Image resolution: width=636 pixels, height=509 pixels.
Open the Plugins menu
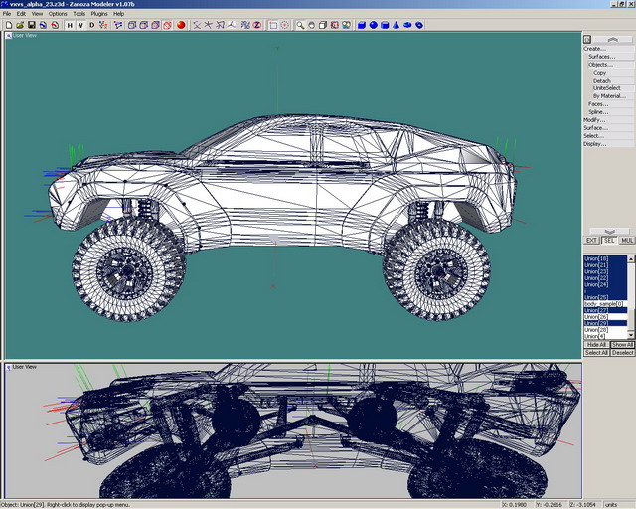point(99,14)
